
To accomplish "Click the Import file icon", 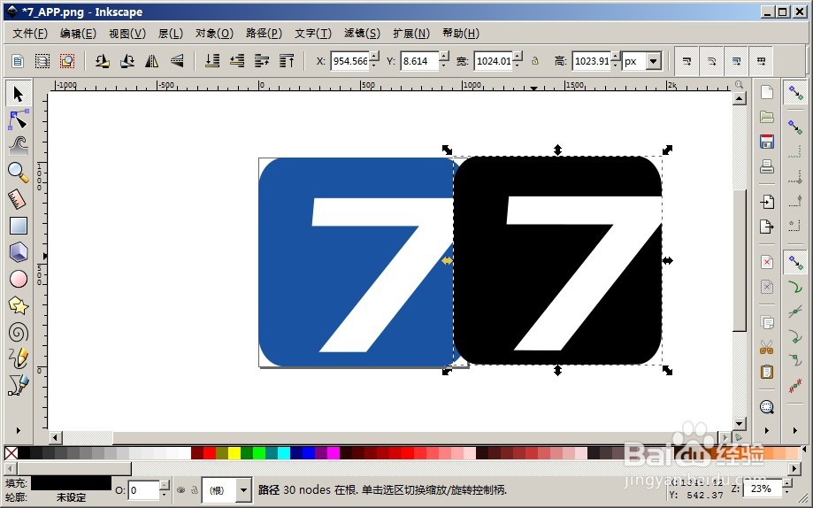I will [767, 202].
